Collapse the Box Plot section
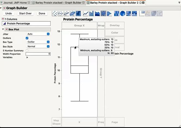The image size is (181, 128). point(3,29)
